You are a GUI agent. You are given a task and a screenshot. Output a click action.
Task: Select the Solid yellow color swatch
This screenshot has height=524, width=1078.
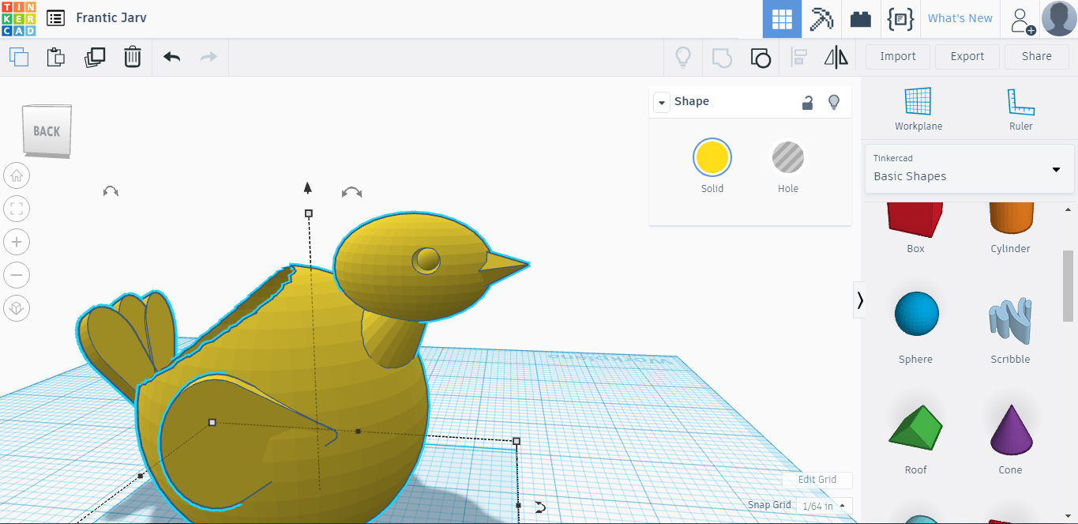[712, 157]
